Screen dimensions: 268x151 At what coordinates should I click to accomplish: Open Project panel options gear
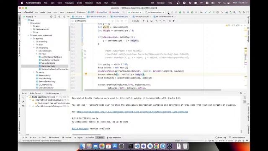point(64,17)
